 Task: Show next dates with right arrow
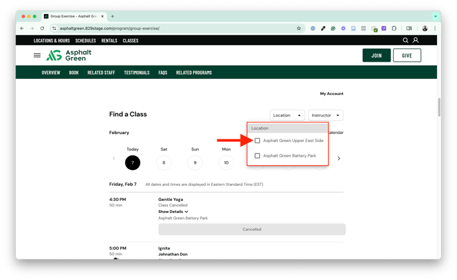coord(339,159)
